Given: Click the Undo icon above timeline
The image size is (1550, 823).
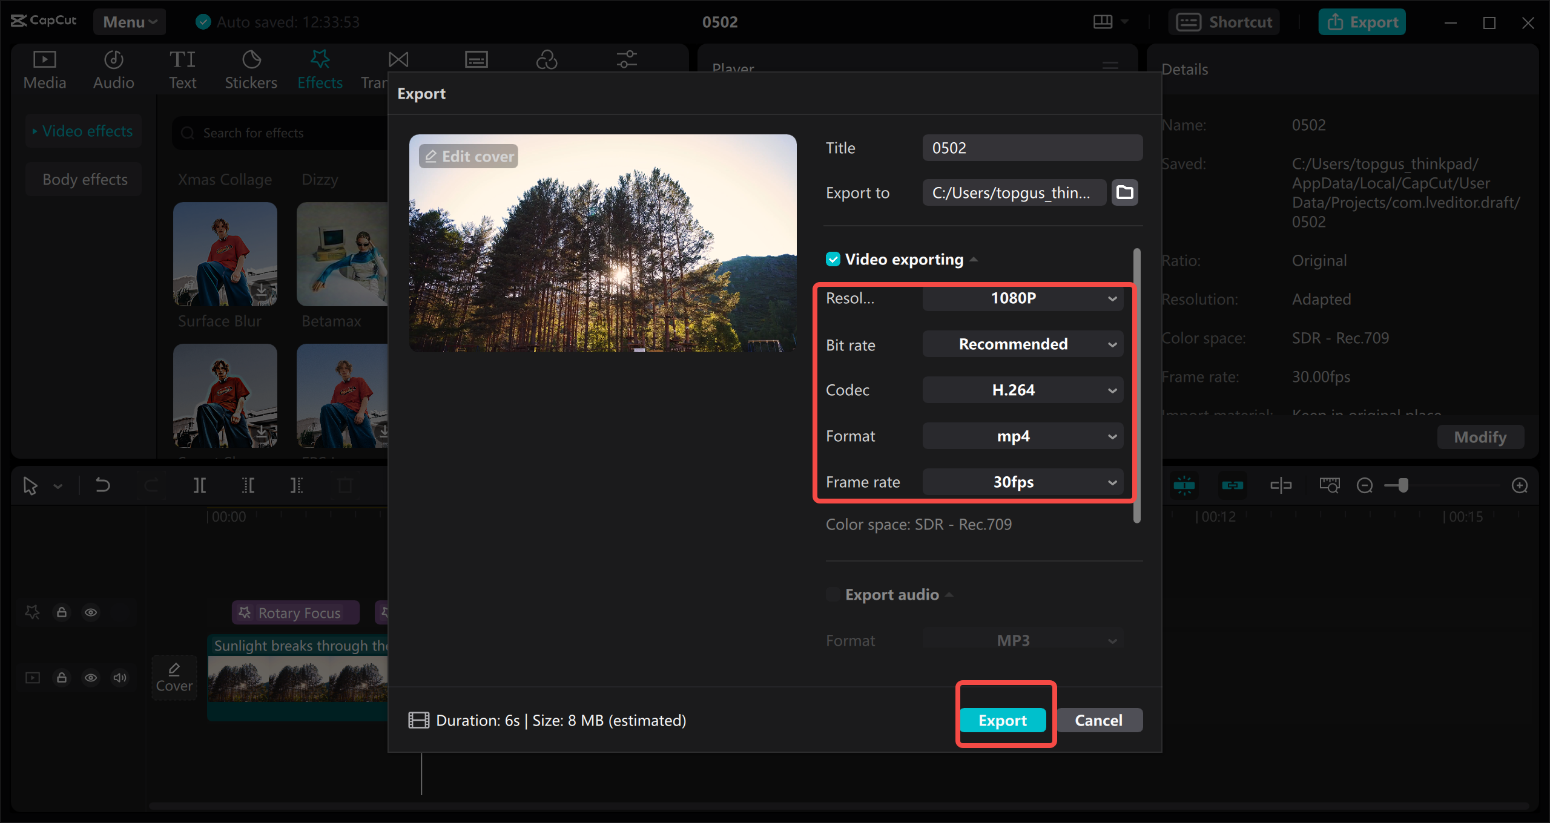Looking at the screenshot, I should tap(102, 485).
